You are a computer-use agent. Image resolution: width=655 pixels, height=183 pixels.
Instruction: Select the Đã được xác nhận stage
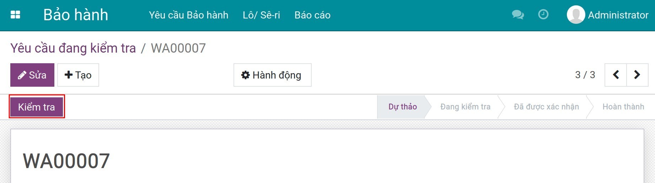pyautogui.click(x=546, y=107)
